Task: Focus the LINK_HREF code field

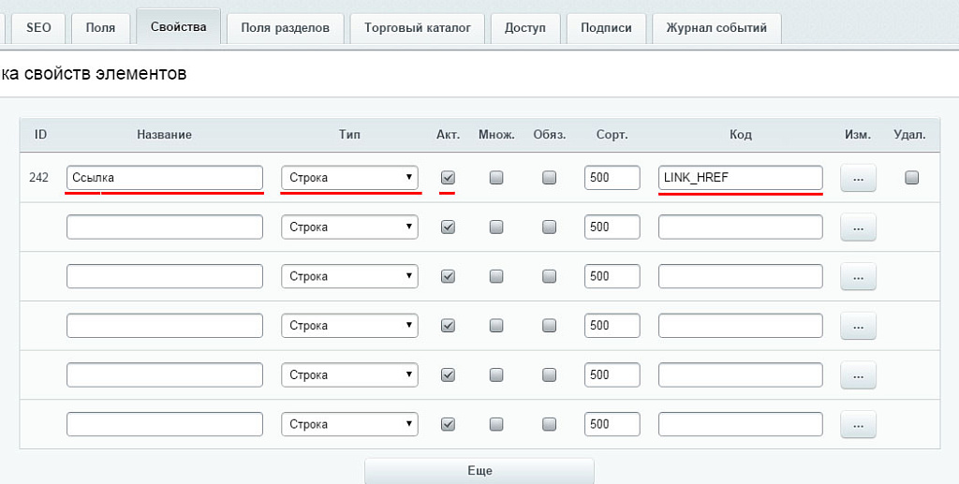Action: coord(740,177)
